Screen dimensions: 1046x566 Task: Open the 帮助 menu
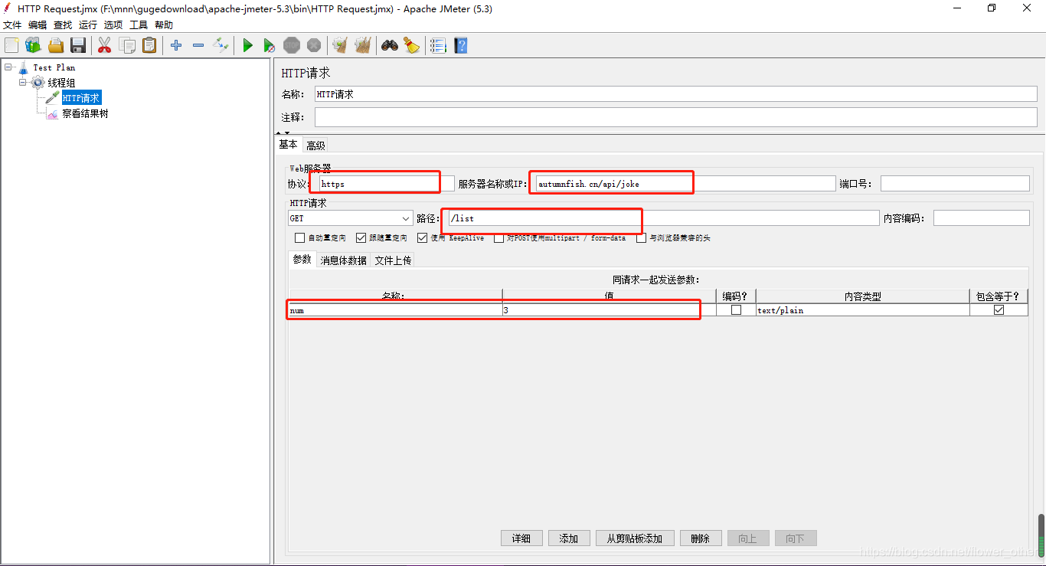[x=164, y=25]
